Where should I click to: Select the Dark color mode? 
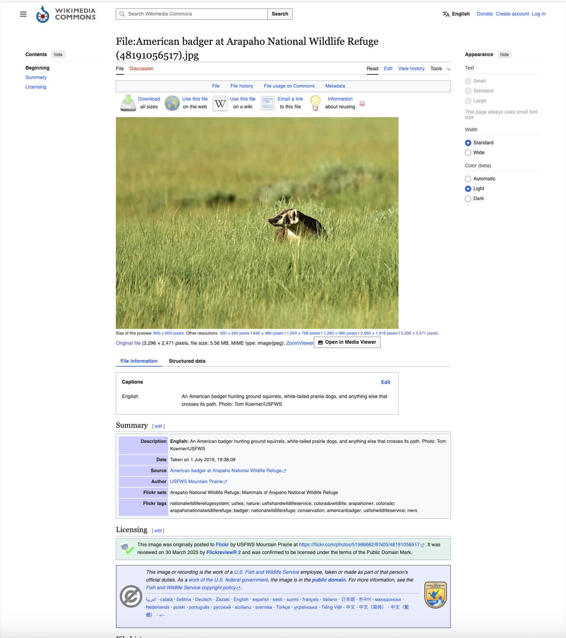(x=468, y=198)
